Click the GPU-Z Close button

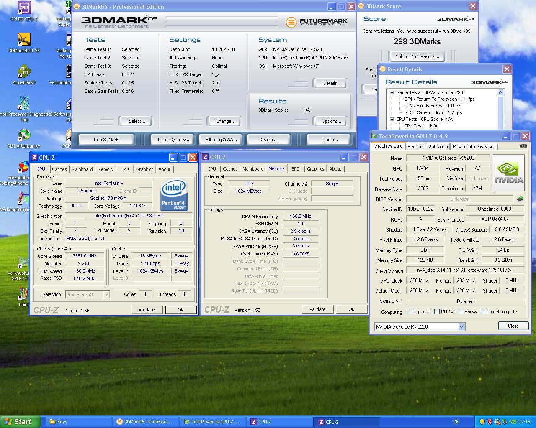[x=513, y=326]
